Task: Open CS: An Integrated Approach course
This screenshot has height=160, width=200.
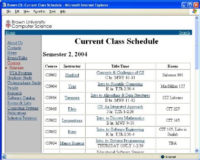Action: click(x=120, y=107)
